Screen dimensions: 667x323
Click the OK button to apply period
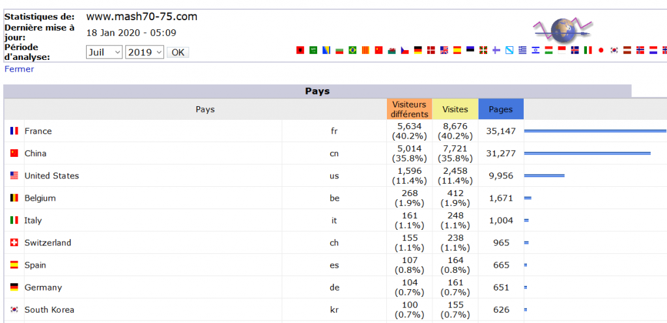tap(178, 52)
